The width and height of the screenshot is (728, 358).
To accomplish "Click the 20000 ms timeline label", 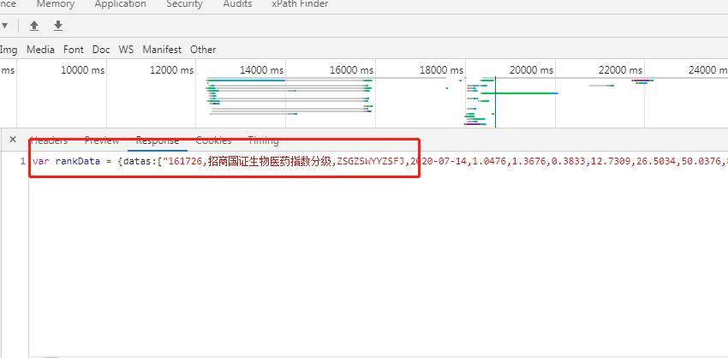I will click(531, 70).
